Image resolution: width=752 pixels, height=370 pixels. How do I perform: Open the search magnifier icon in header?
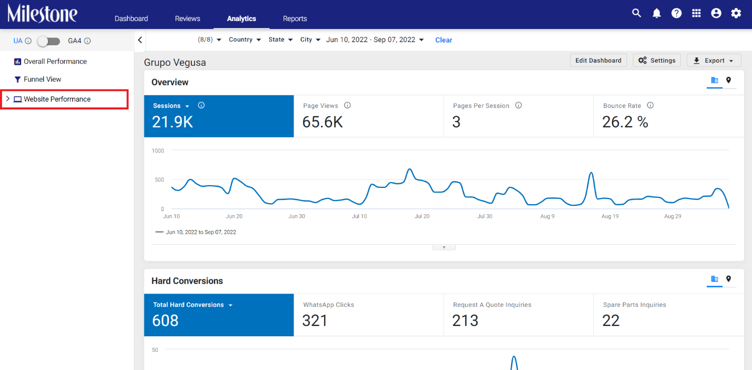click(637, 13)
